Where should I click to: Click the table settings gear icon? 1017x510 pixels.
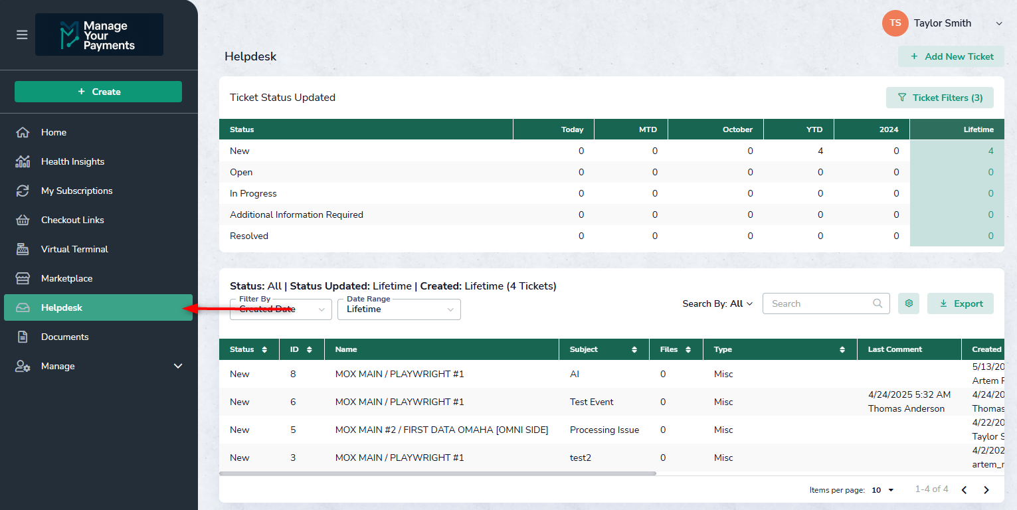pos(909,303)
